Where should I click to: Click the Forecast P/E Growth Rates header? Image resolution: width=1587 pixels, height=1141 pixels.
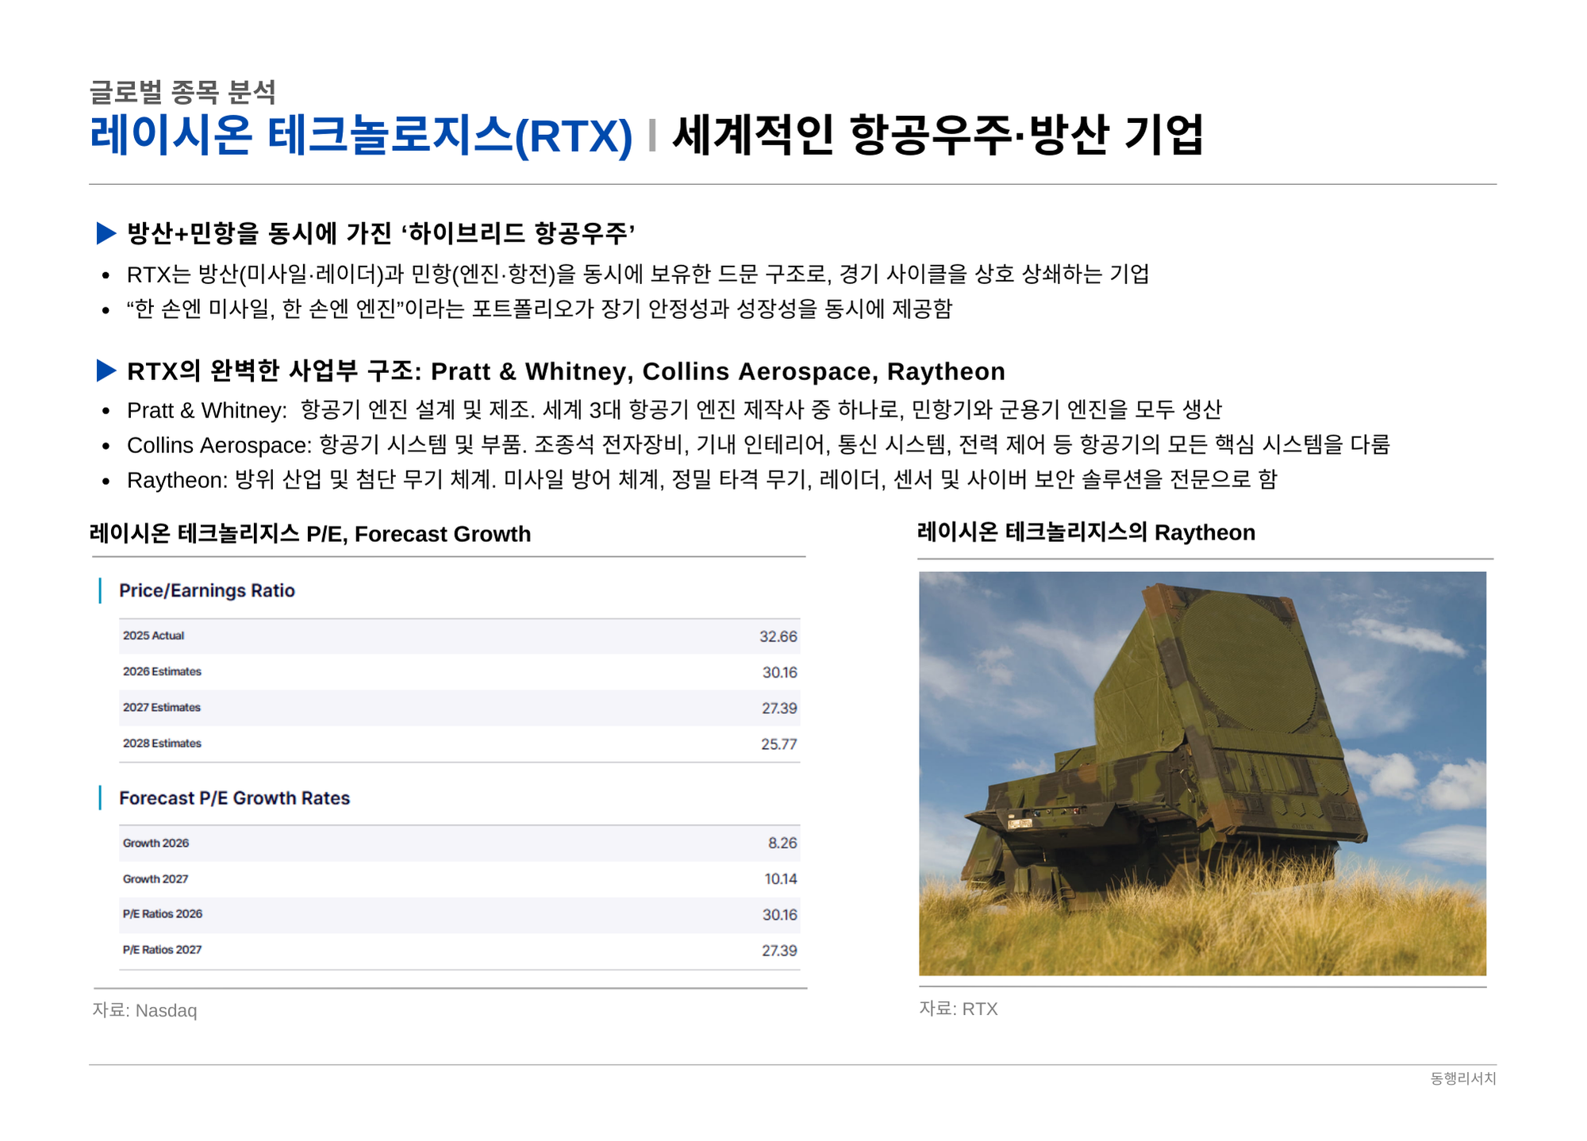click(x=234, y=798)
